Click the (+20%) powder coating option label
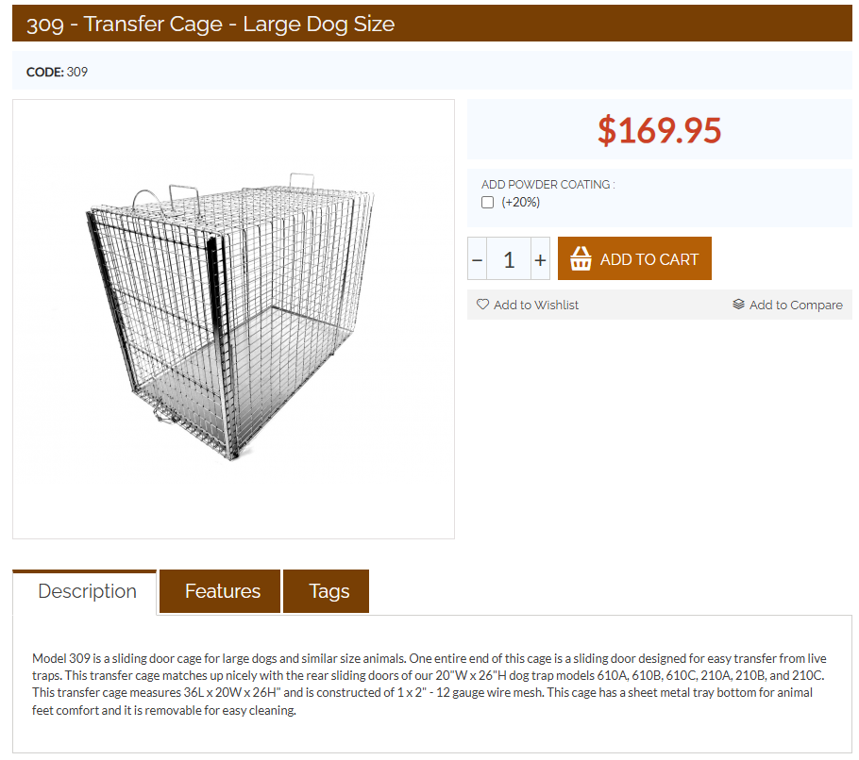 click(x=520, y=203)
